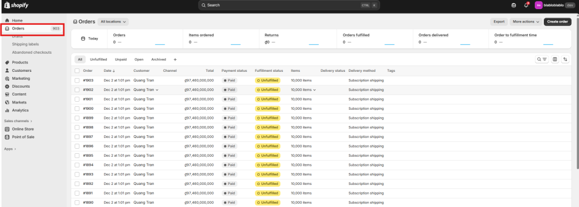Click Subscription shipping on order #1892

click(366, 184)
